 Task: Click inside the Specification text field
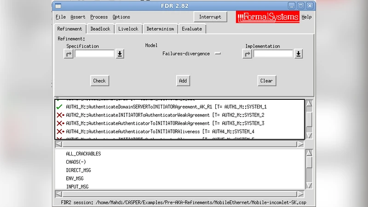coord(94,54)
